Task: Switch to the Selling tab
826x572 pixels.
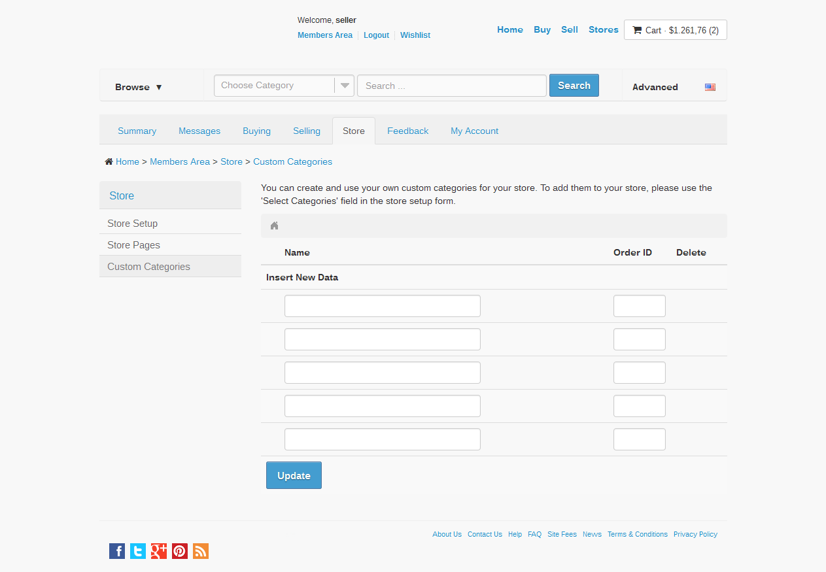Action: (307, 131)
